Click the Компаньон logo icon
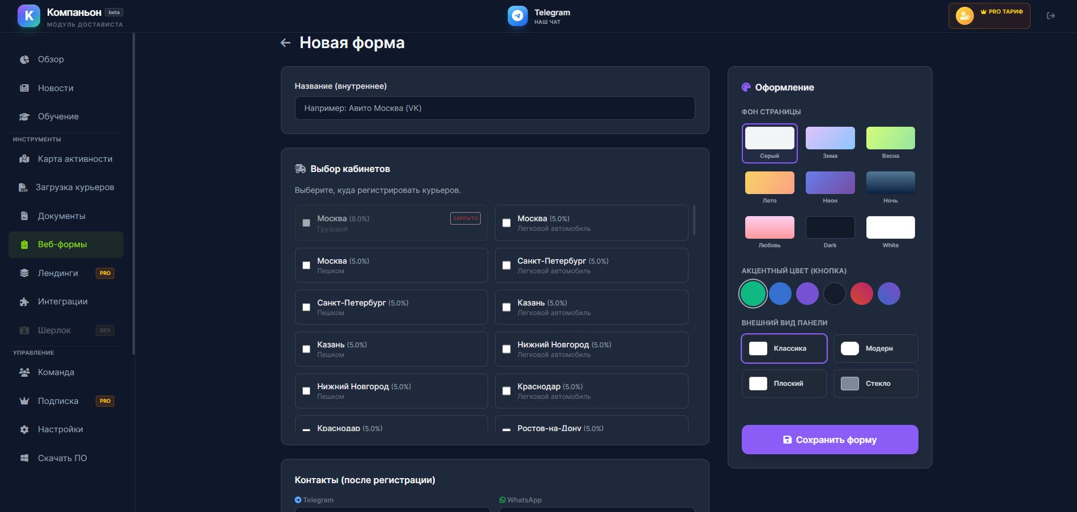The height and width of the screenshot is (512, 1077). tap(29, 16)
